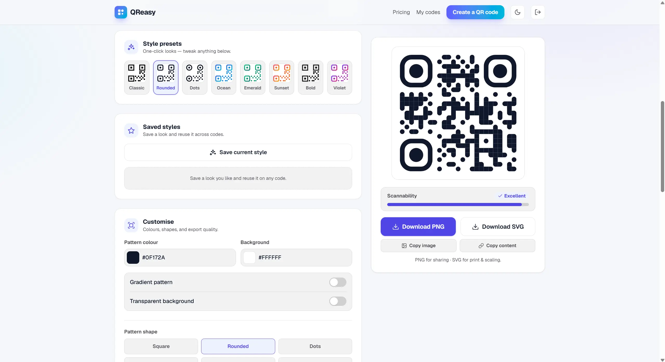Select the Rounded style preset
The image size is (665, 362).
pos(166,77)
